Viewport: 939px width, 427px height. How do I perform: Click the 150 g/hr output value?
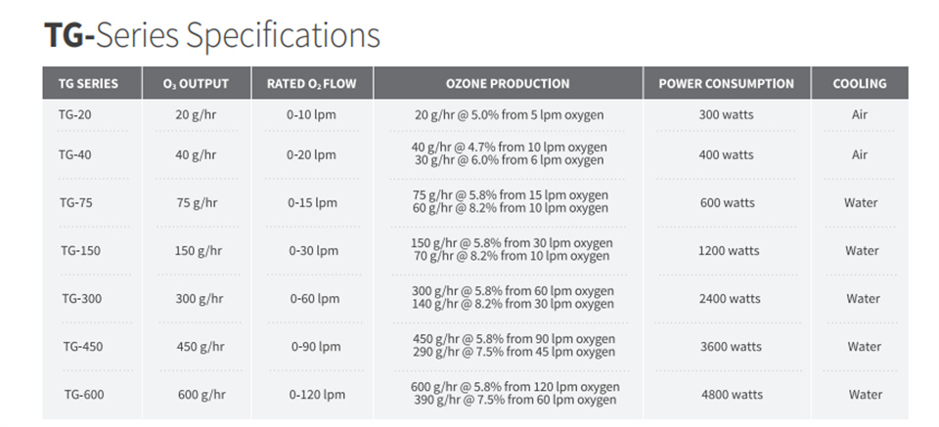(199, 250)
